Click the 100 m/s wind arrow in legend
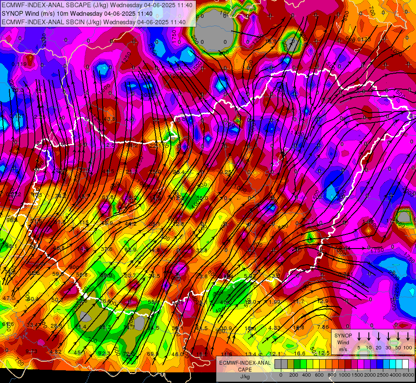 tap(408, 336)
